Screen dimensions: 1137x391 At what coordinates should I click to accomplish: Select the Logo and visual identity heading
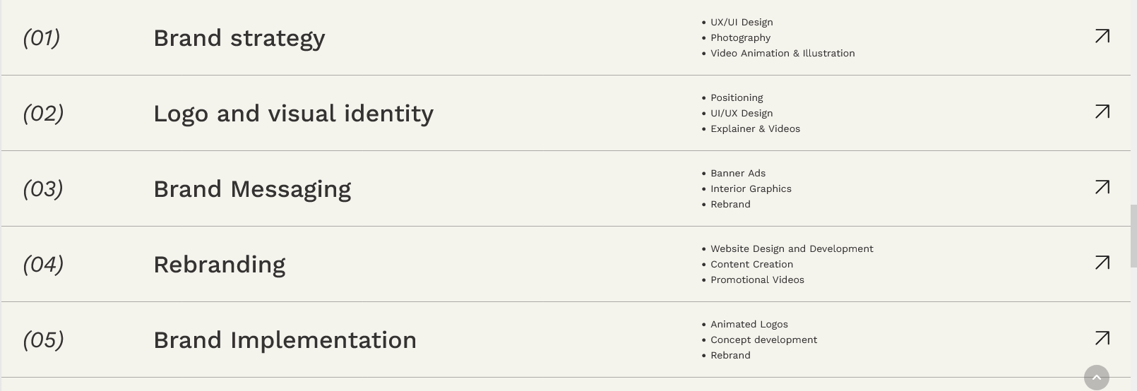tap(293, 114)
